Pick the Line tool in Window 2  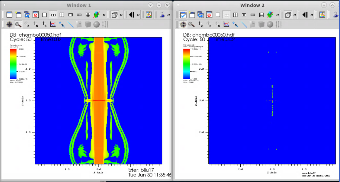coord(244,25)
